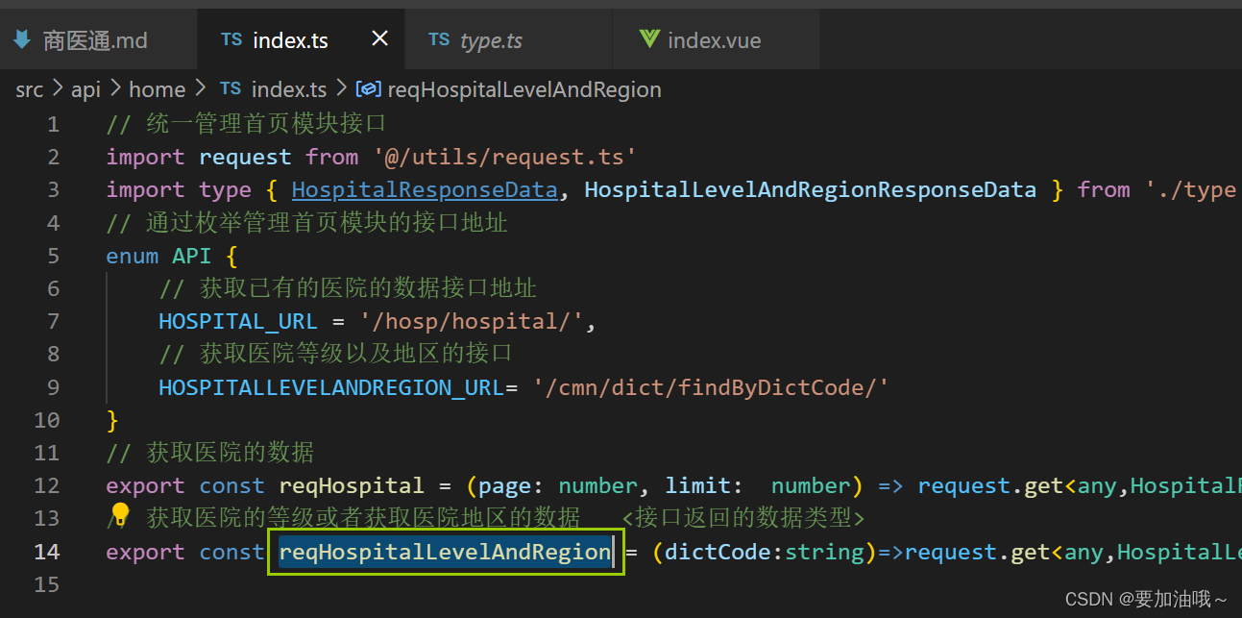Open the api breadcrumb dropdown

(x=85, y=88)
